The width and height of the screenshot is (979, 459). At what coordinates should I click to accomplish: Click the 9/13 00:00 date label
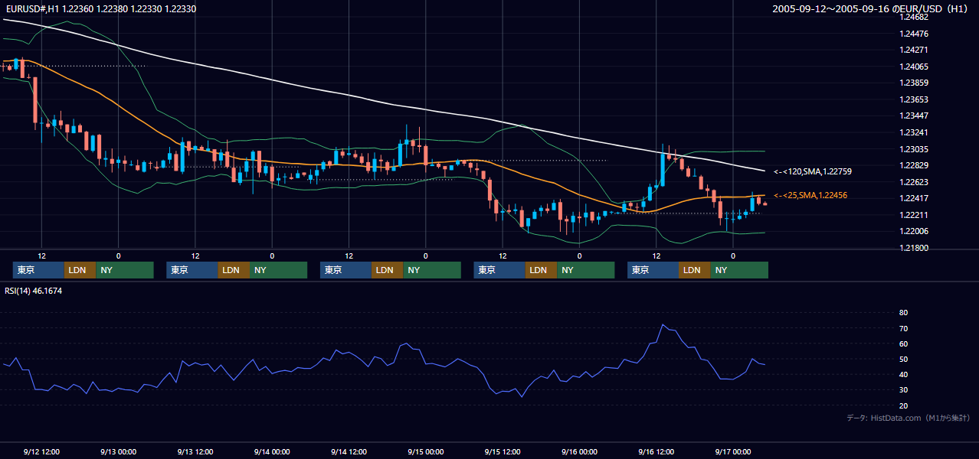point(118,451)
